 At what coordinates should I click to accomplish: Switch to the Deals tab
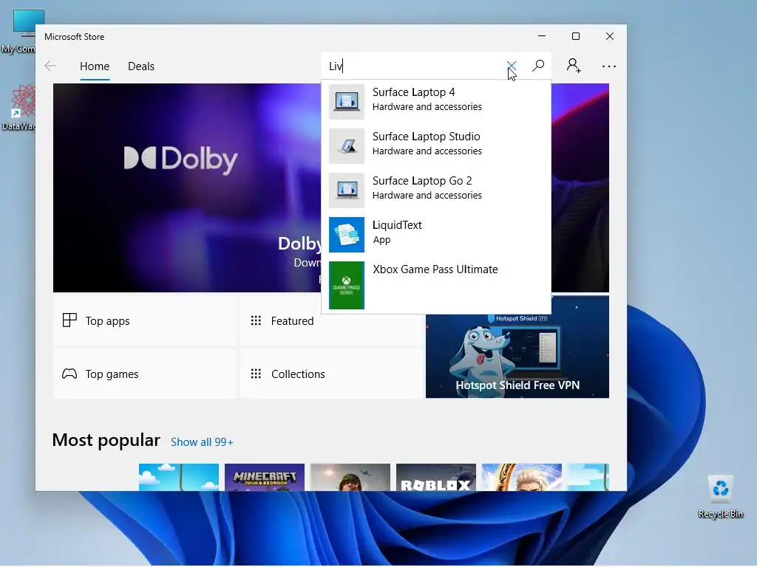[x=141, y=66]
